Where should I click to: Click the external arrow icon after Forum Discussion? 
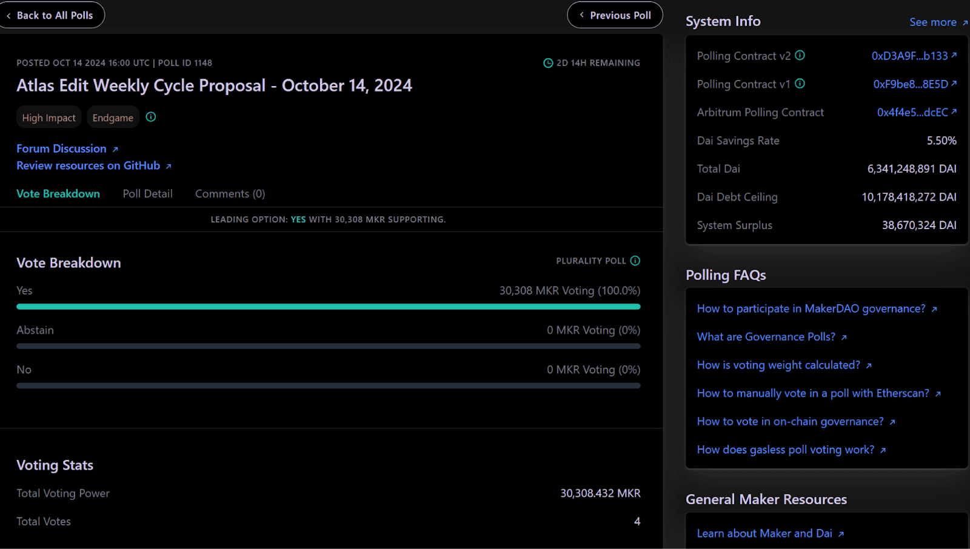[x=115, y=149]
